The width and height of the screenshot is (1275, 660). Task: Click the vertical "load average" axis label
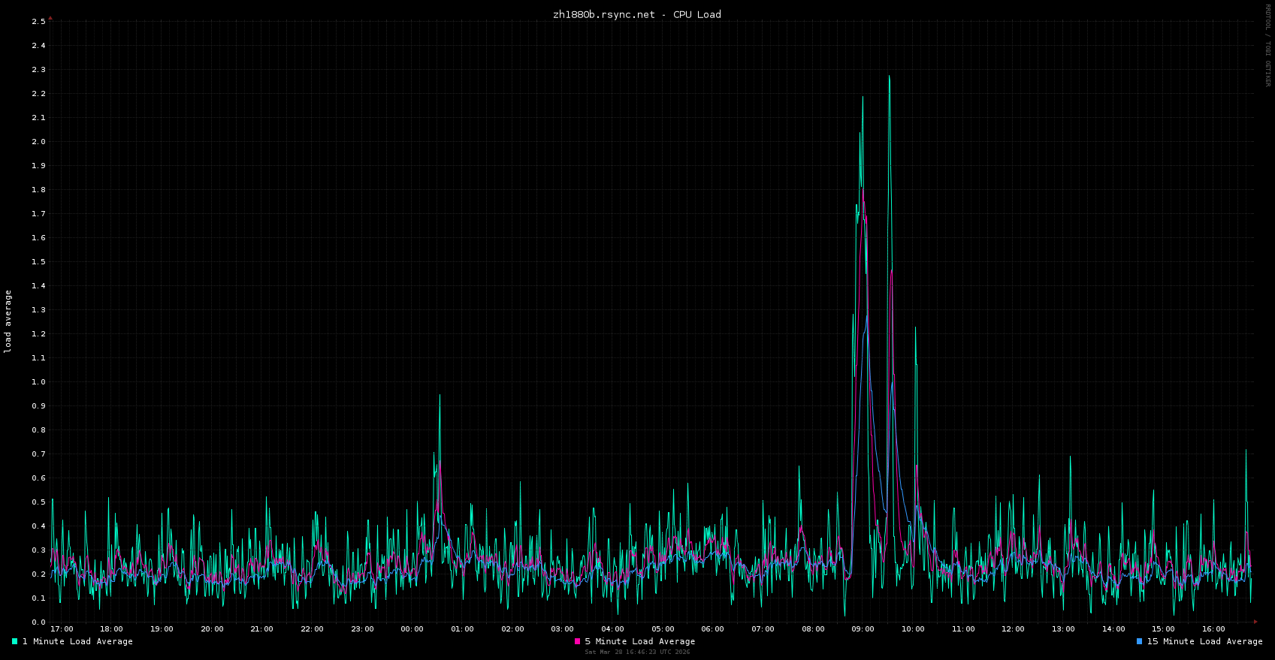tap(8, 321)
